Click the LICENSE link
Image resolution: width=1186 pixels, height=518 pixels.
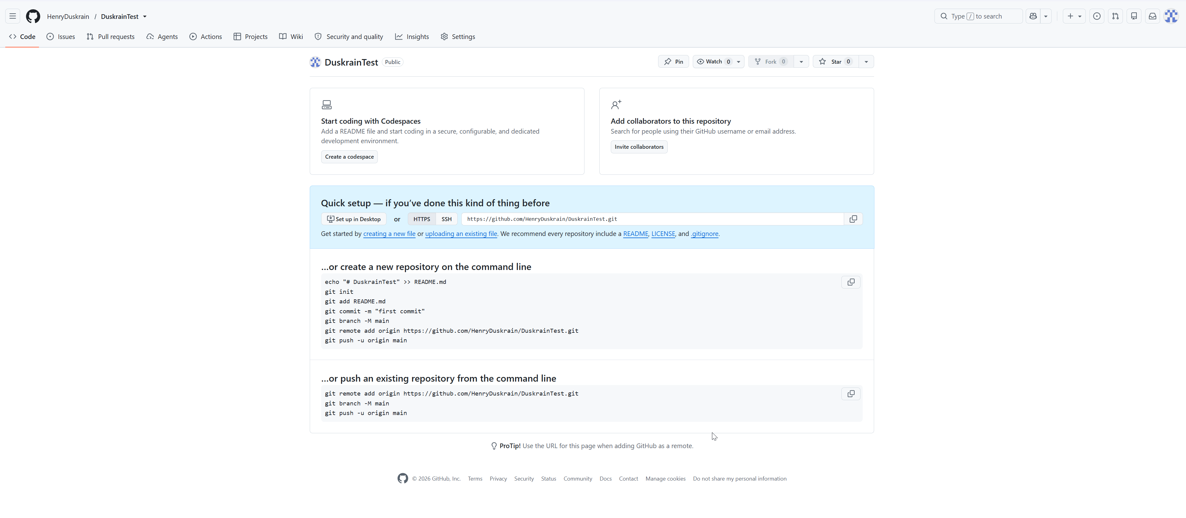(x=663, y=234)
